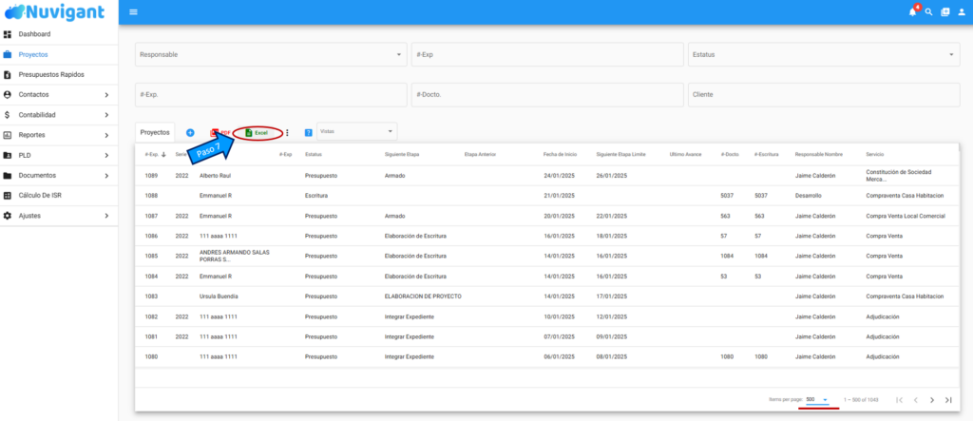
Task: Open the Vistas dropdown
Action: [357, 132]
